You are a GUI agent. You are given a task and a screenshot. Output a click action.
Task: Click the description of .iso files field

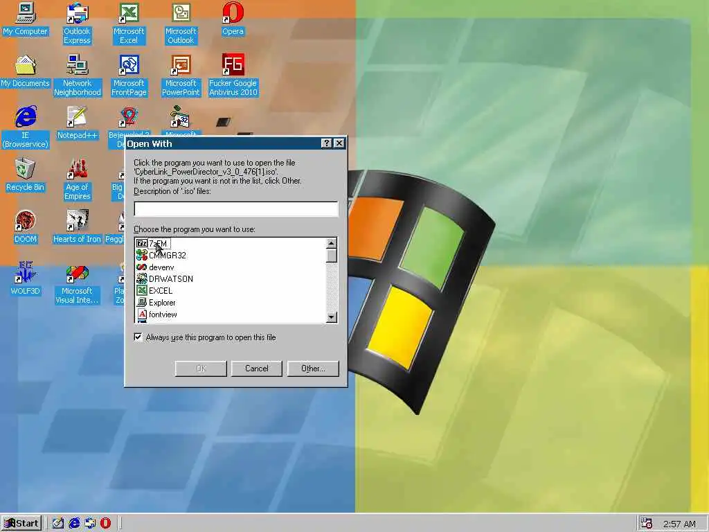tap(236, 209)
